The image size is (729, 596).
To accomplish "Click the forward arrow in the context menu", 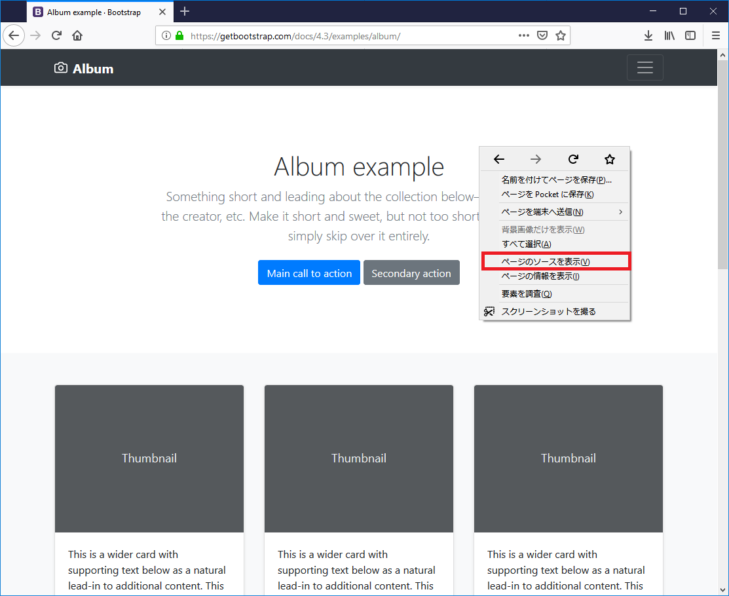I will pyautogui.click(x=535, y=159).
